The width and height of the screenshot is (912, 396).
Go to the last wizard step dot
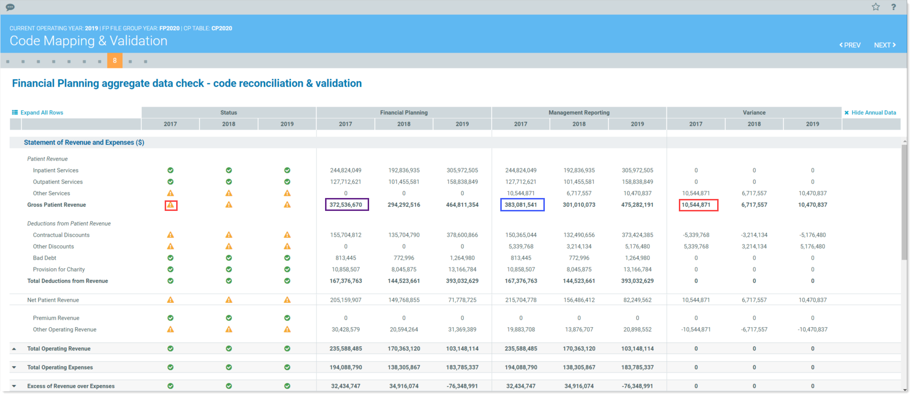[146, 61]
